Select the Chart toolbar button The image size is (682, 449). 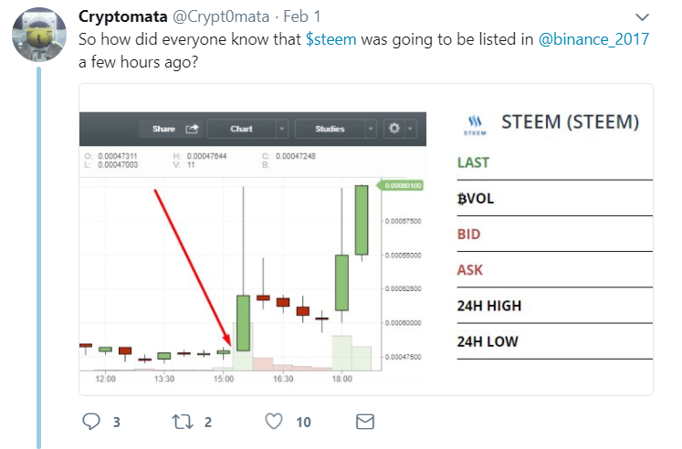[x=241, y=129]
